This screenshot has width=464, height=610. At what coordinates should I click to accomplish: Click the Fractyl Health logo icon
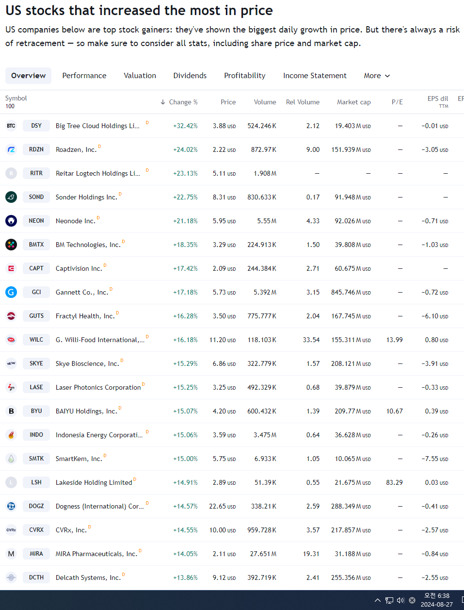pos(11,316)
